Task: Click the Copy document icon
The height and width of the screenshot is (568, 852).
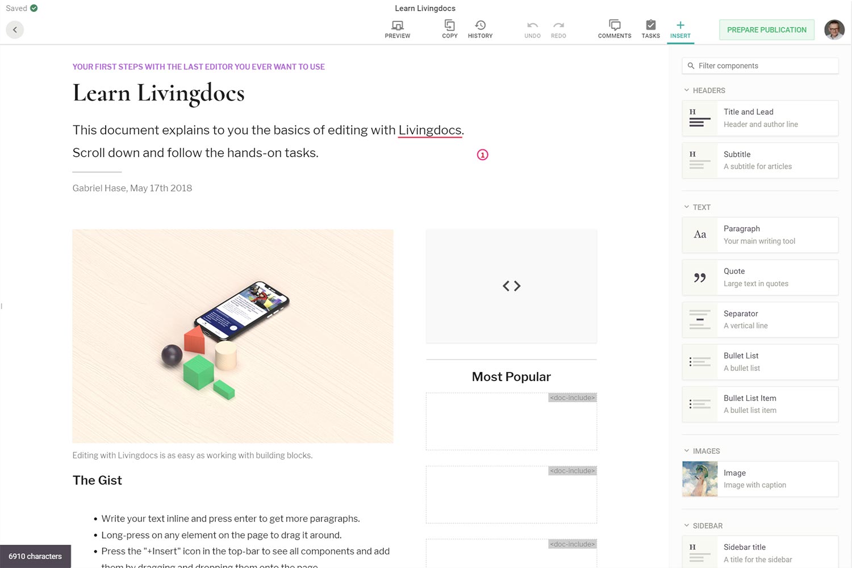Action: pos(449,26)
